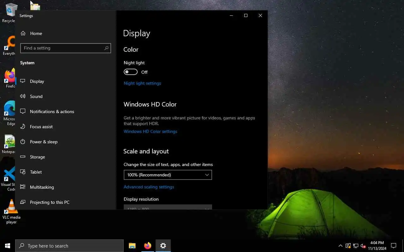The width and height of the screenshot is (404, 252).
Task: Select the Visual Studio Code desktop icon
Action: (x=8, y=179)
